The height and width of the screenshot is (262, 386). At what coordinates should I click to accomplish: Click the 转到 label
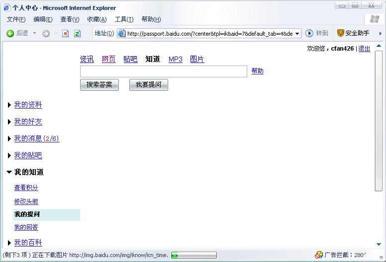tap(322, 33)
